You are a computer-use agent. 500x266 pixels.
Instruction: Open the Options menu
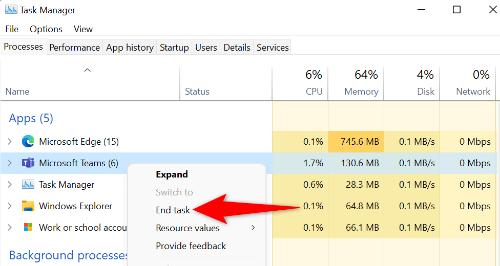coord(46,29)
